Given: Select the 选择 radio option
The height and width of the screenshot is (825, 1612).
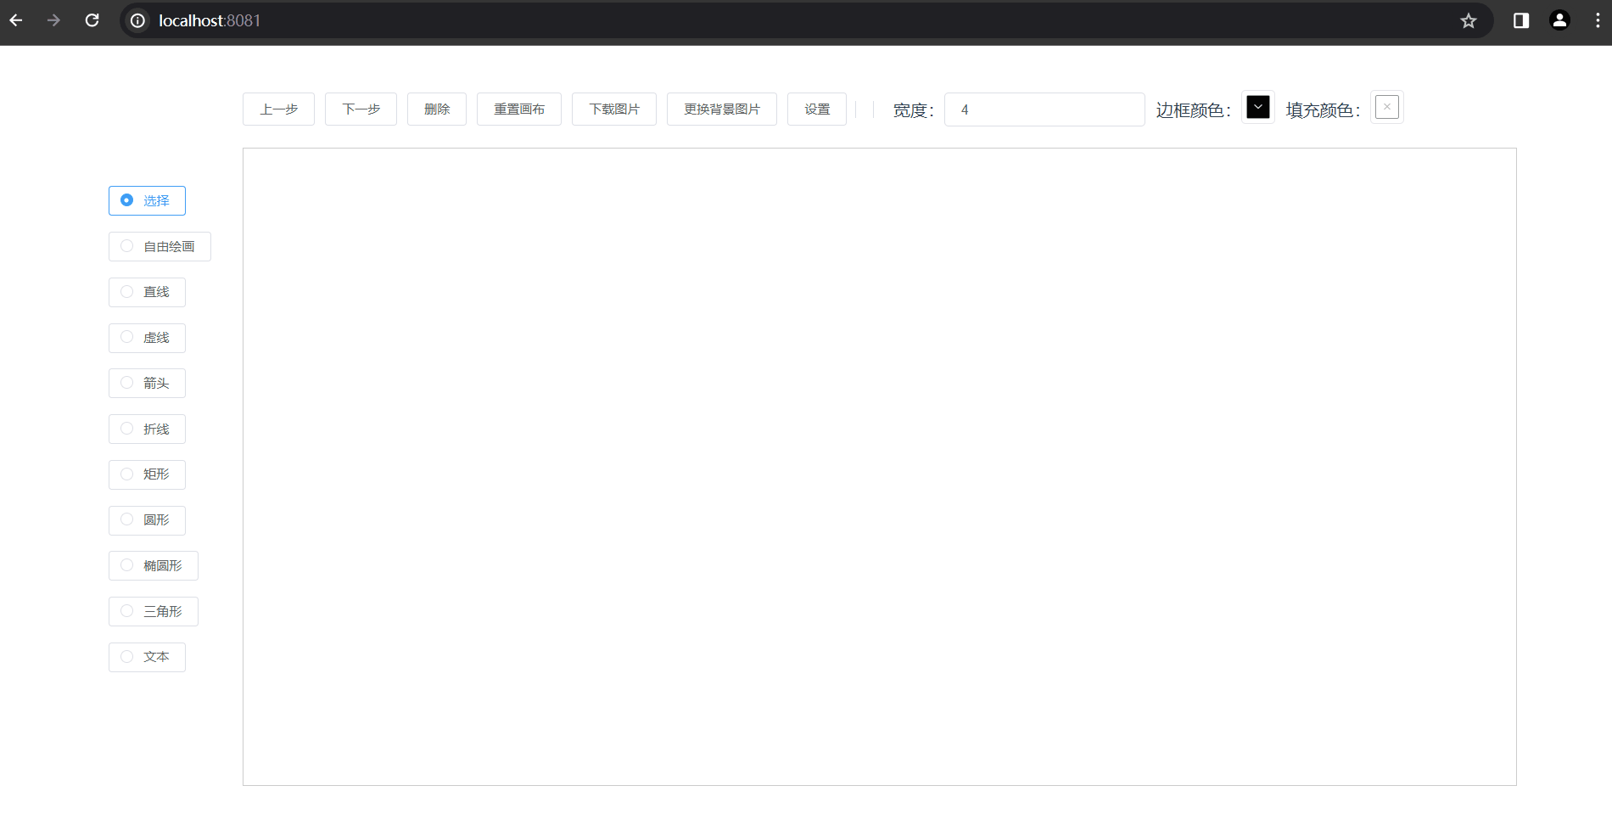Looking at the screenshot, I should tap(147, 201).
